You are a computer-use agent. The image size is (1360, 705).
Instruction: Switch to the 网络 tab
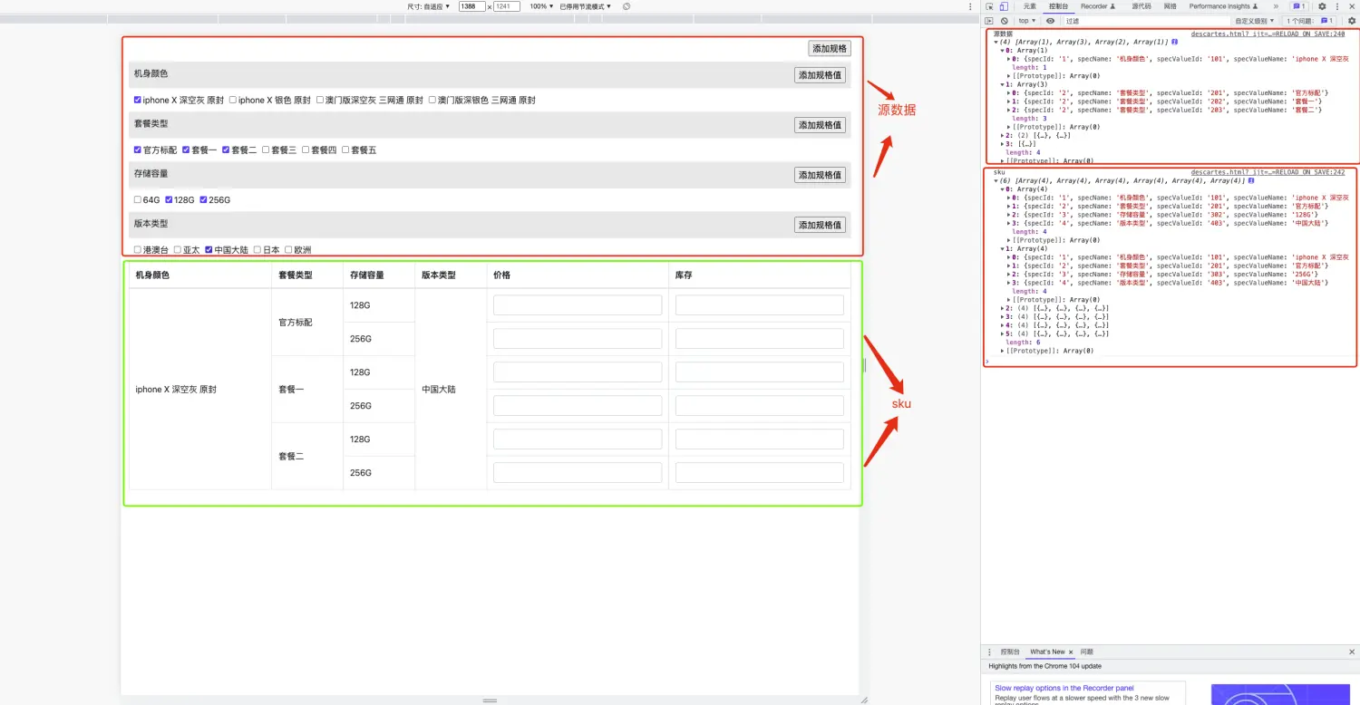pos(1171,6)
